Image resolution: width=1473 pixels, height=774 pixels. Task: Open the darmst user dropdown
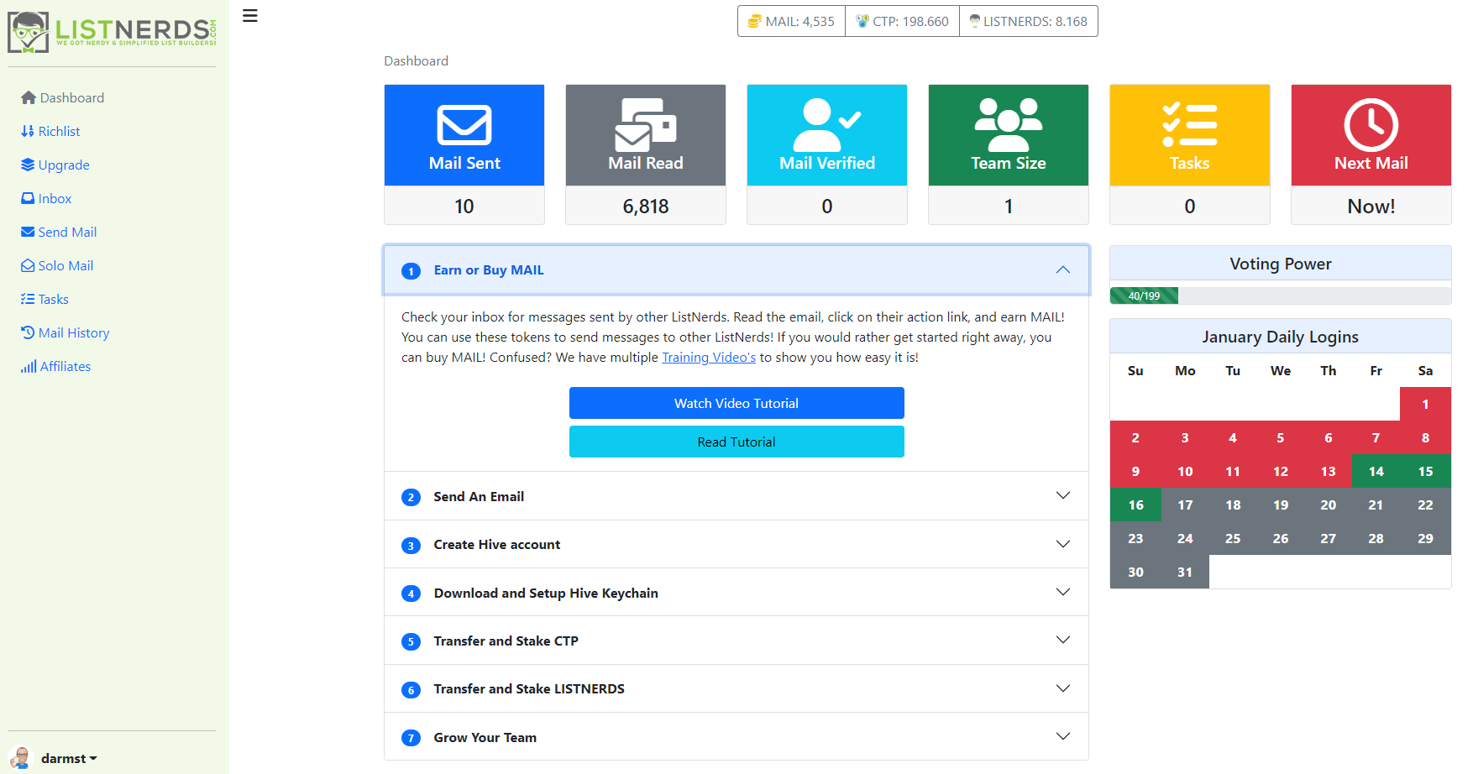pyautogui.click(x=69, y=758)
